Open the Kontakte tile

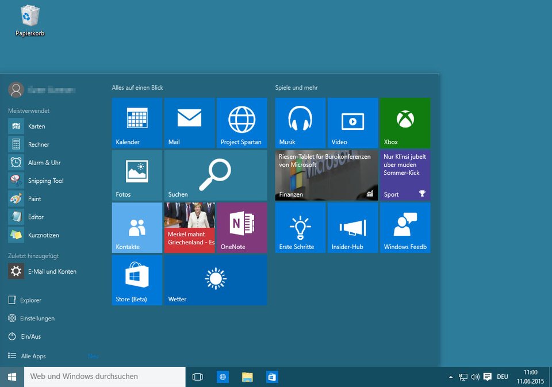tap(137, 228)
